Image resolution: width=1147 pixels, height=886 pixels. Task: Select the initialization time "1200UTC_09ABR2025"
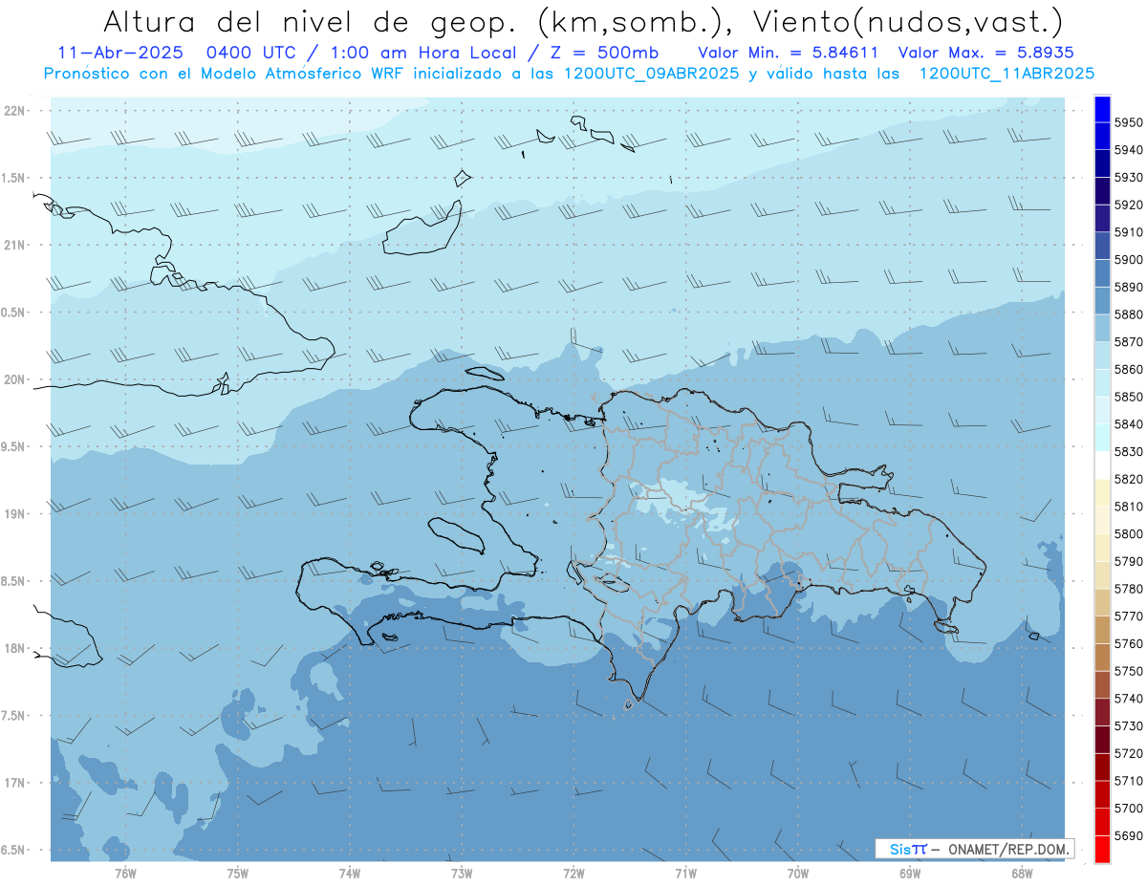652,74
